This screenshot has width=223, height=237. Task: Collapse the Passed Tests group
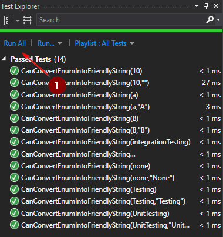click(4, 59)
